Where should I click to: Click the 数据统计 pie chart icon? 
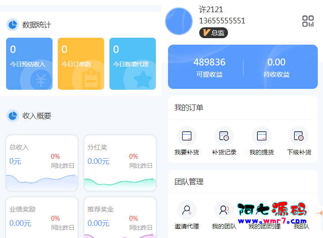tap(13, 25)
